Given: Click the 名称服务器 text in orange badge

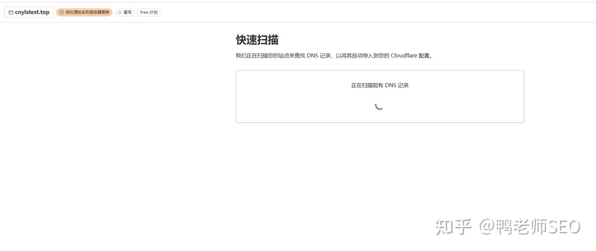Looking at the screenshot, I should coord(91,12).
